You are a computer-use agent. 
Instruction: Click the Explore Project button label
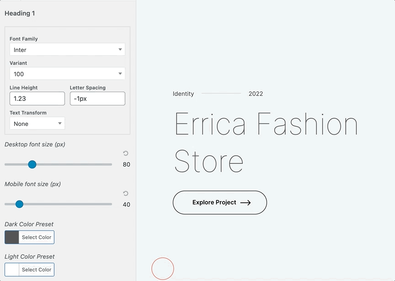(x=214, y=203)
